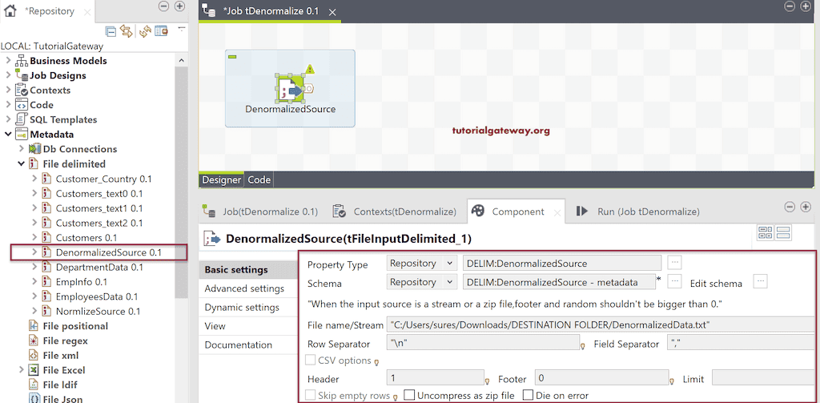Open the Job(tDenormalize 0.1) tab

click(x=261, y=212)
